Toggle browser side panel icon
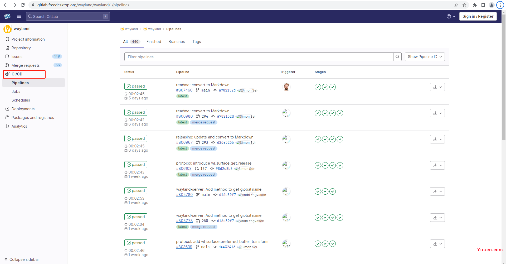506x264 pixels. (x=483, y=5)
